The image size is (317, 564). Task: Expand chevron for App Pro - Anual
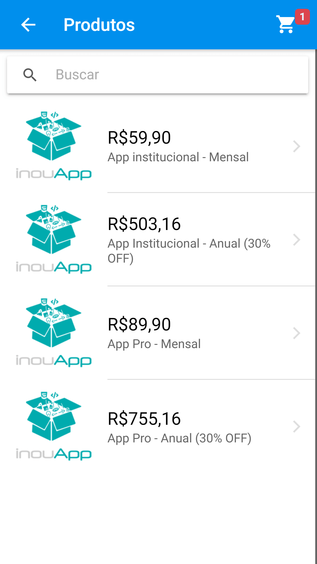point(297,427)
